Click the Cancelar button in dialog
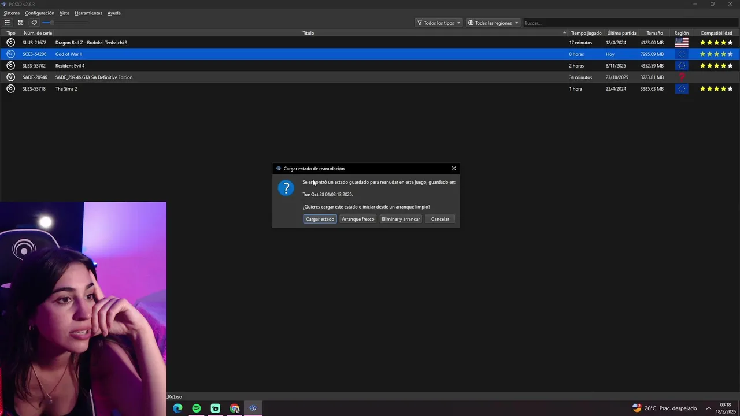 pyautogui.click(x=440, y=219)
